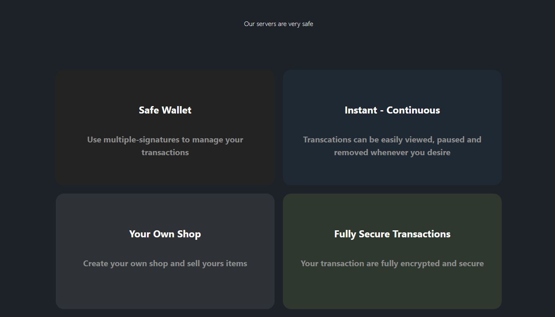Click the multiple-signatures description text
Screen dimensions: 555x317
165,146
